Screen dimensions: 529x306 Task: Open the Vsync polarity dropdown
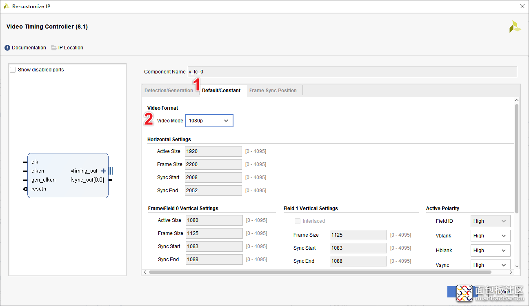[490, 265]
